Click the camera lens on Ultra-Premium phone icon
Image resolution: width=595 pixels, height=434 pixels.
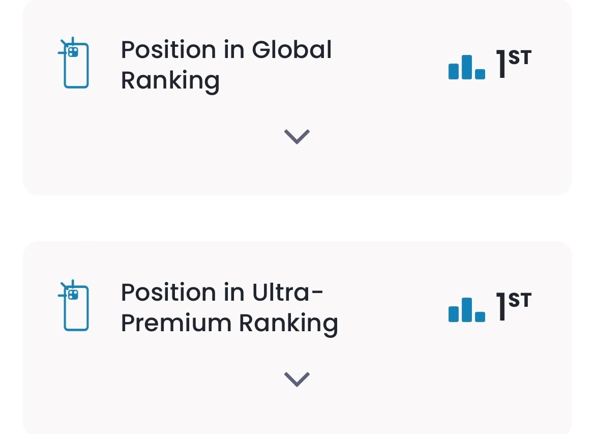(73, 294)
